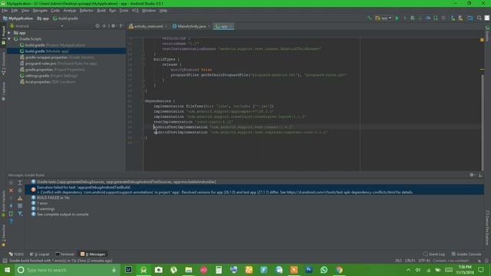The image size is (491, 276).
Task: Click the filter funnel icon in Messages panel
Action: [x=20, y=214]
